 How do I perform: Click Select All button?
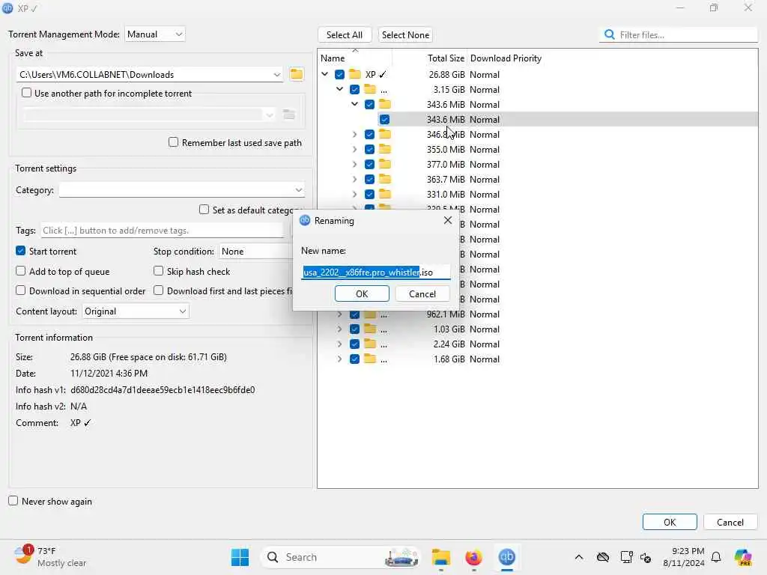tap(345, 34)
